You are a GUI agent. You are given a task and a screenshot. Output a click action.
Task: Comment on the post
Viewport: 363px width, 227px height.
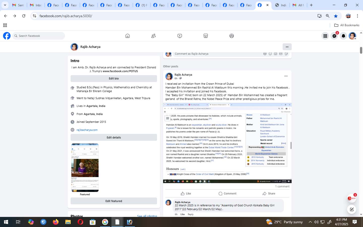[x=227, y=193]
